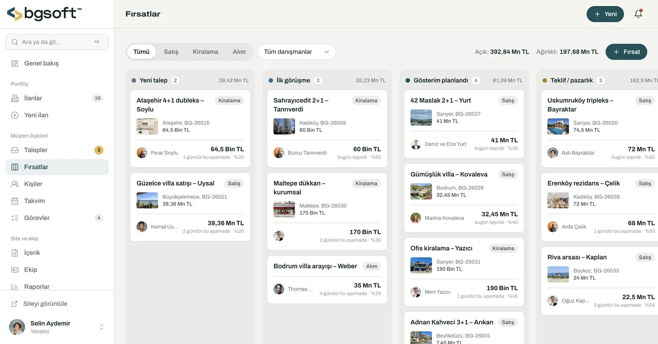Click Burcu Tanrıverdi's avatar

coord(279,153)
